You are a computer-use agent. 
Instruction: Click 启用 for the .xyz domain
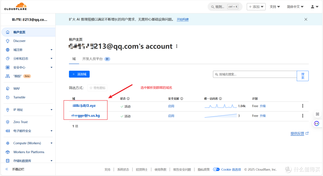(x=171, y=106)
